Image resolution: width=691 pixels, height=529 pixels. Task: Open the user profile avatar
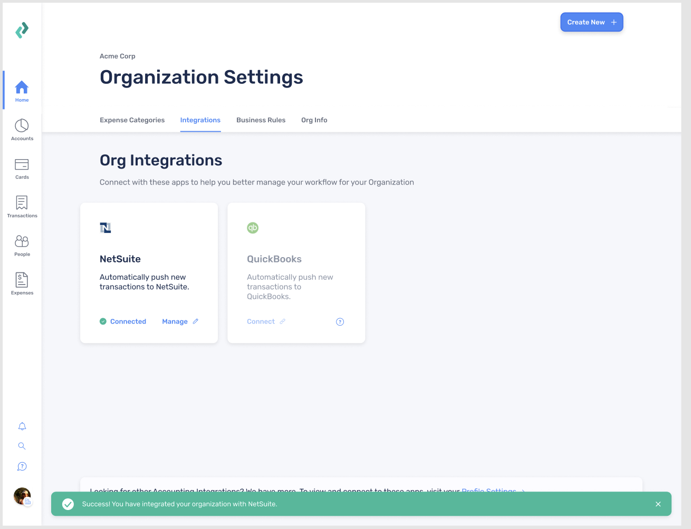point(22,496)
